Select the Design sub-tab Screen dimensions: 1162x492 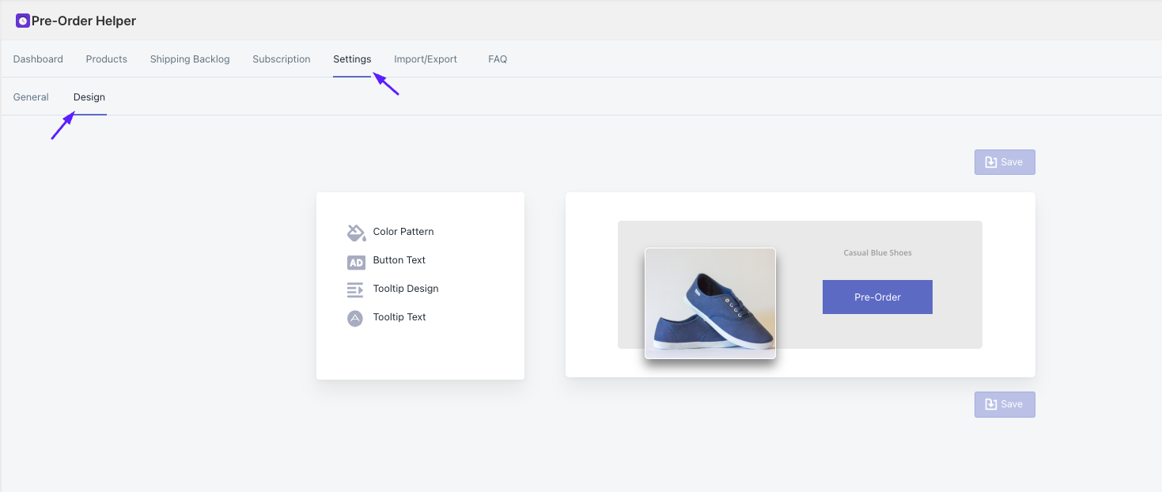coord(89,97)
